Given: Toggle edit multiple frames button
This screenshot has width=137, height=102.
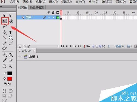Looking at the screenshot, I should (x=100, y=46).
